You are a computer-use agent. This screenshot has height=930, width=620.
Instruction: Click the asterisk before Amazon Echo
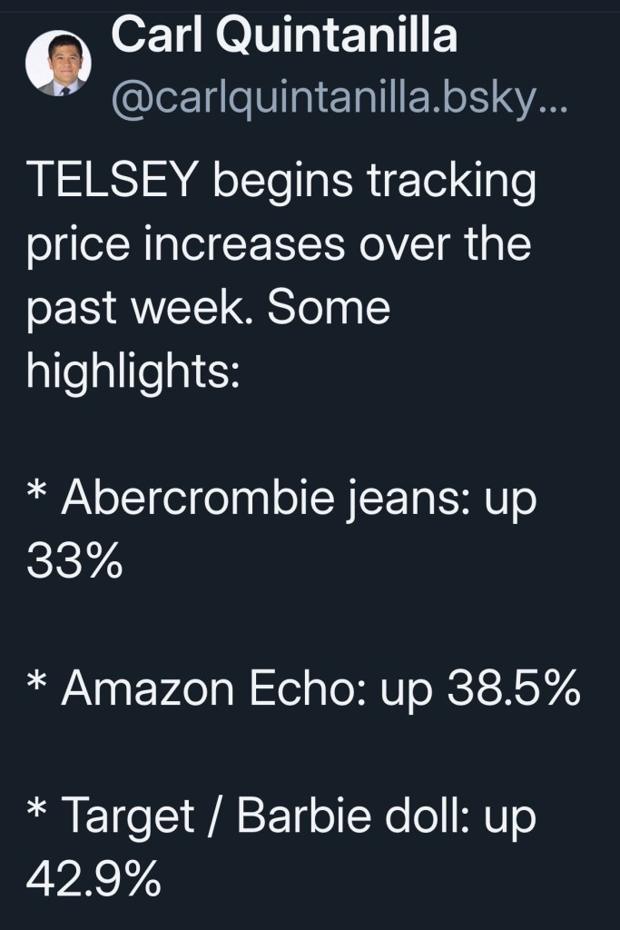coord(37,688)
